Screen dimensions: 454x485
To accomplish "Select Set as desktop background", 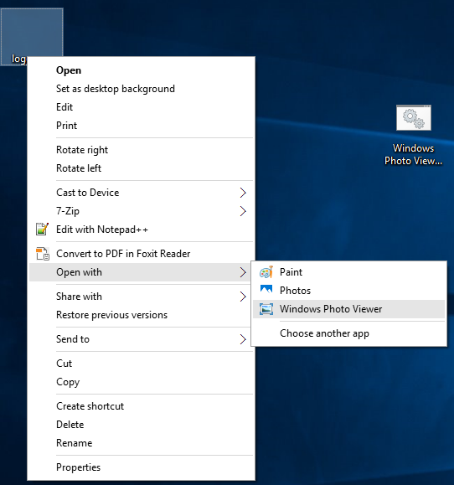I will point(141,89).
